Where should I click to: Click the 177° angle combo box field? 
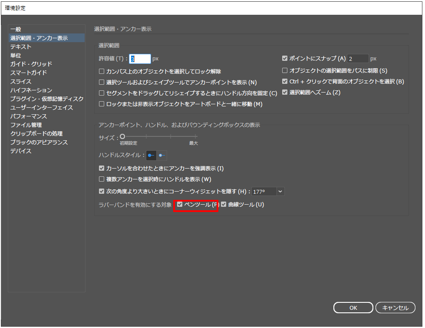click(264, 192)
